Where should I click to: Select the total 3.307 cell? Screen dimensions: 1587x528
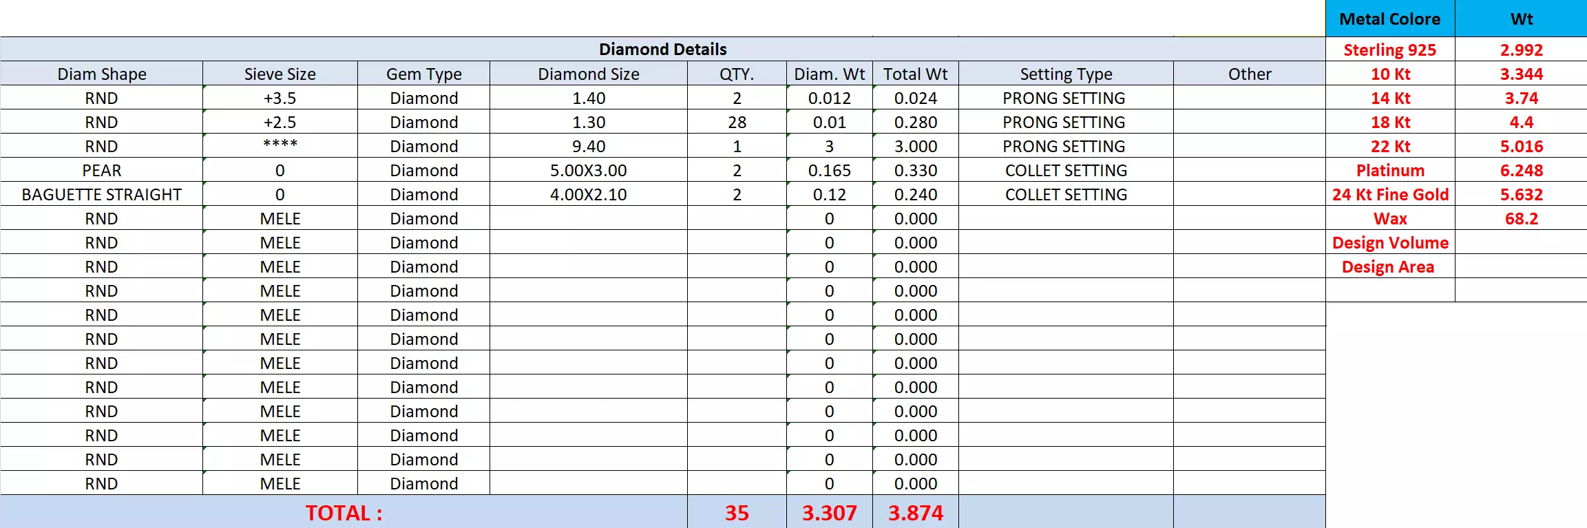(830, 512)
